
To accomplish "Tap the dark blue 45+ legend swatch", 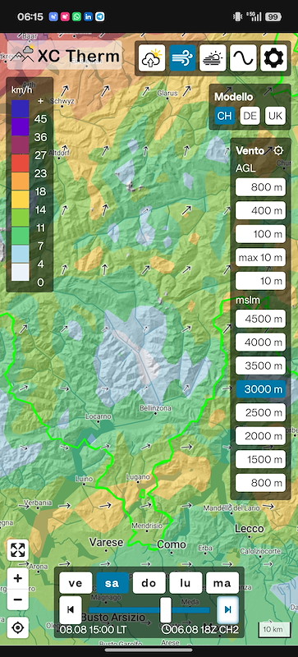I will [x=21, y=108].
